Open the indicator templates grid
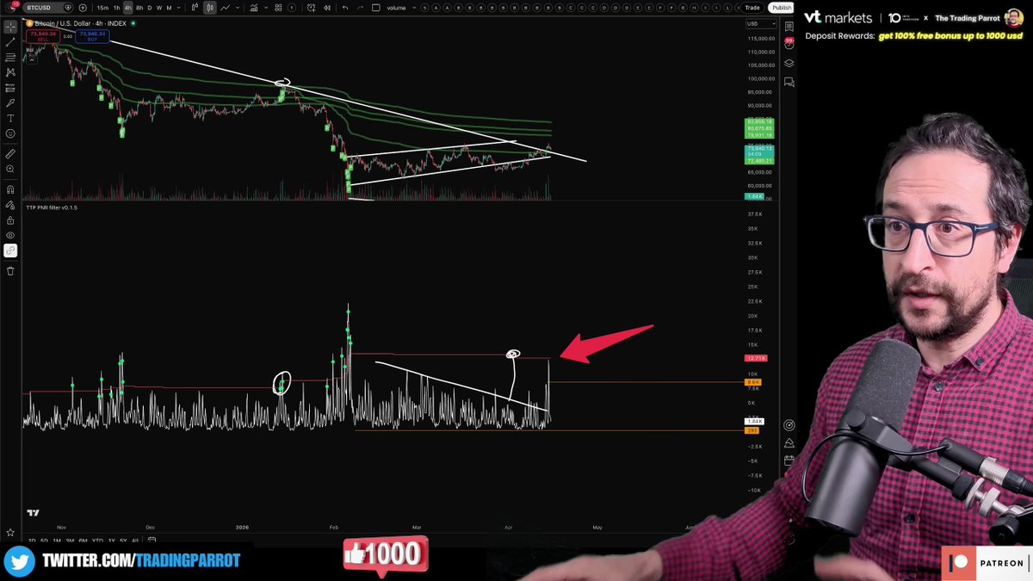The image size is (1033, 581). (x=278, y=8)
